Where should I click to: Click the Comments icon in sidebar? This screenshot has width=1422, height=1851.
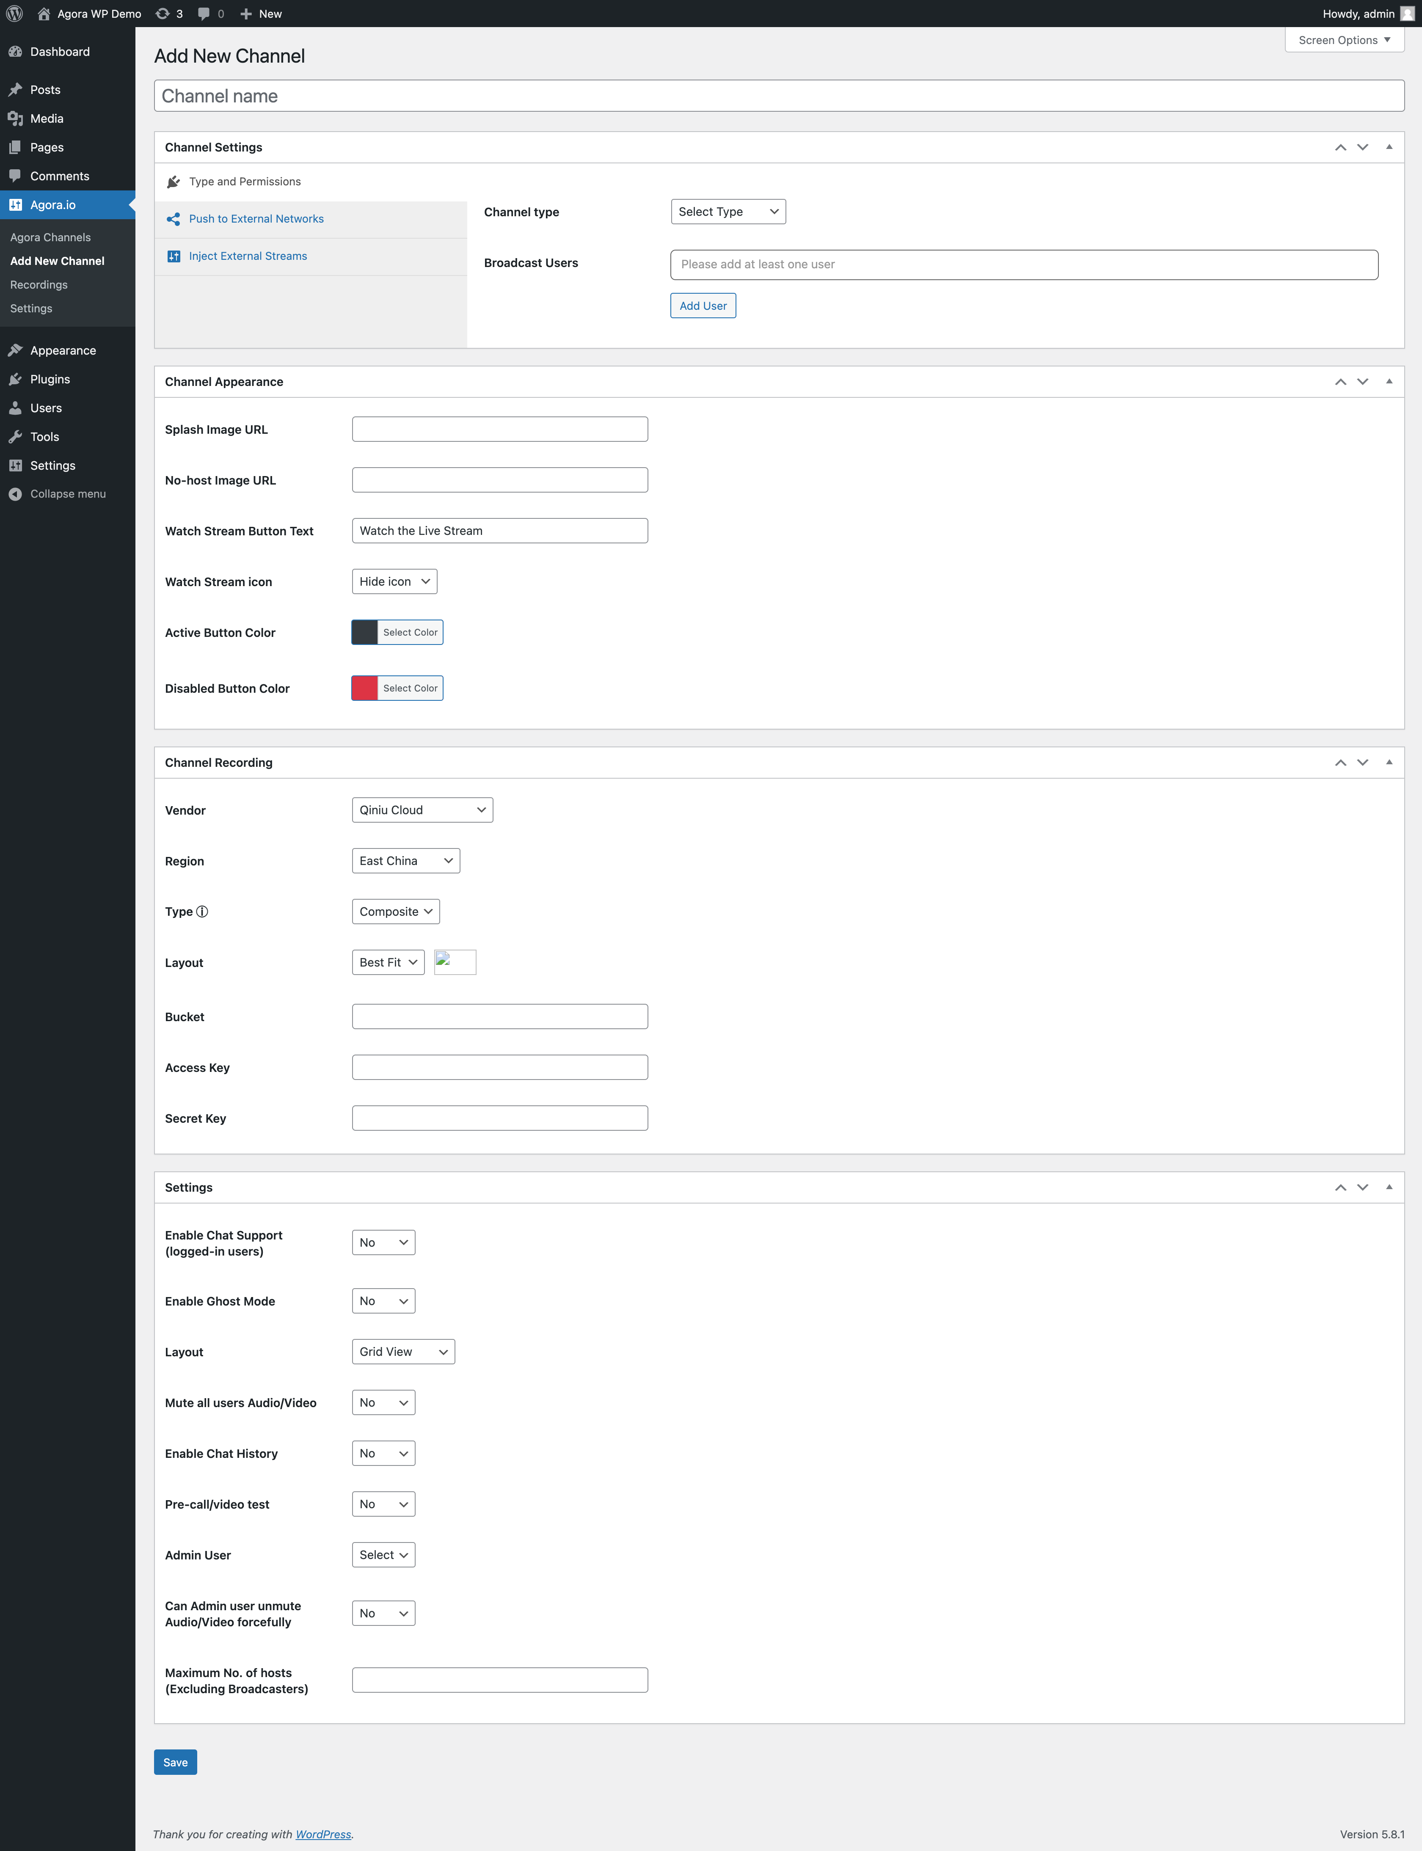15,176
